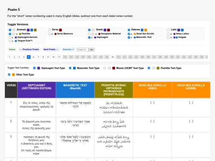Toggle the Septuagint-derived version checkbox
Viewport: 215px width, 161px height.
pyautogui.click(x=10, y=37)
